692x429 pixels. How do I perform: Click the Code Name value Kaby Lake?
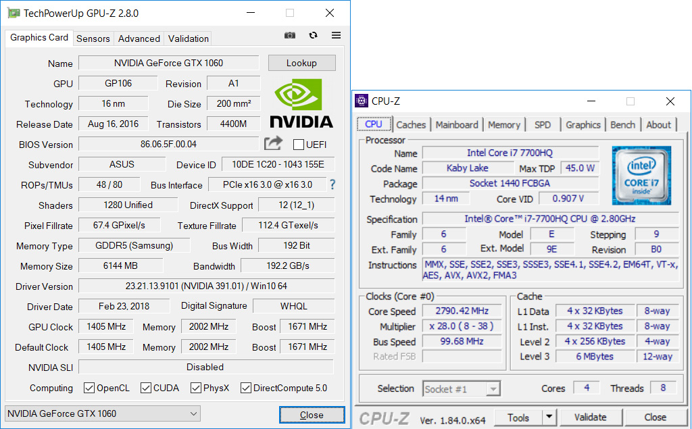point(468,168)
